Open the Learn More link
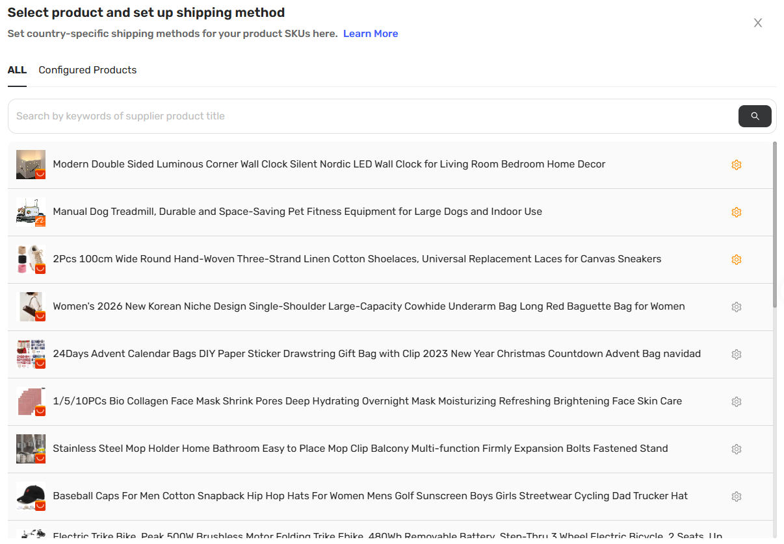Image resolution: width=784 pixels, height=544 pixels. tap(371, 34)
